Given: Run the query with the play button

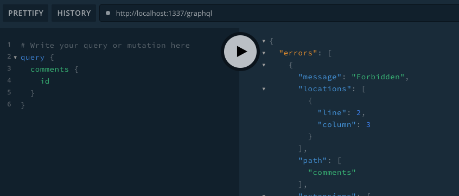Looking at the screenshot, I should [x=240, y=52].
